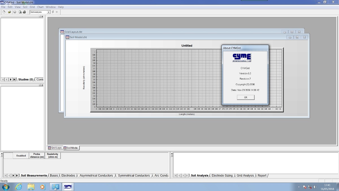The image size is (339, 191).
Task: Select the Soil Measurements tab
Action: click(x=34, y=175)
